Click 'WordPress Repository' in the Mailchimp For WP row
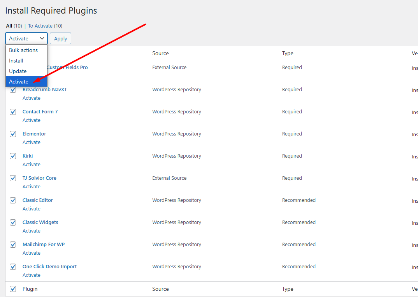The image size is (418, 297). [x=177, y=244]
